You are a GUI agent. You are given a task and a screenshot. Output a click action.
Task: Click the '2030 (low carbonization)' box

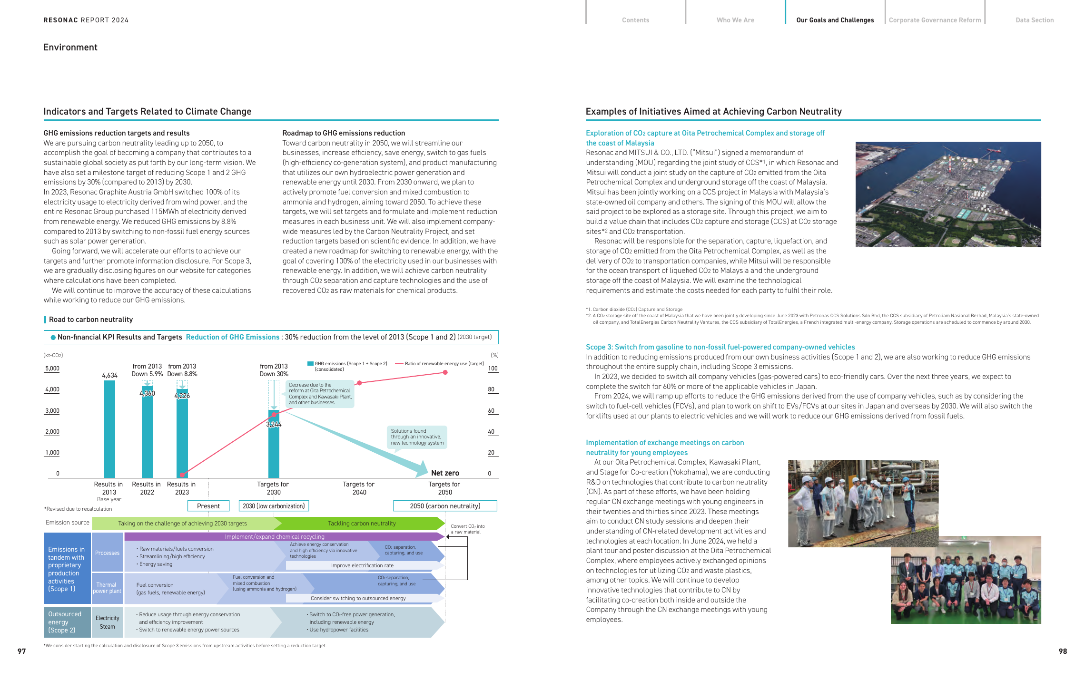[274, 506]
